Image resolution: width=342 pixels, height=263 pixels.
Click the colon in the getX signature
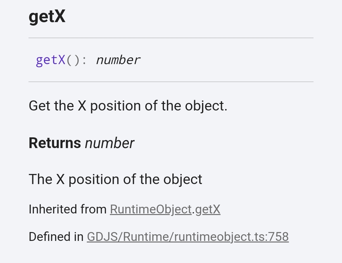point(84,60)
